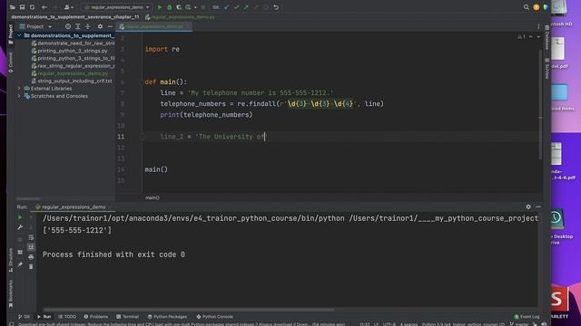Click Select Opened File target icon
The height and width of the screenshot is (326, 581).
point(68,26)
